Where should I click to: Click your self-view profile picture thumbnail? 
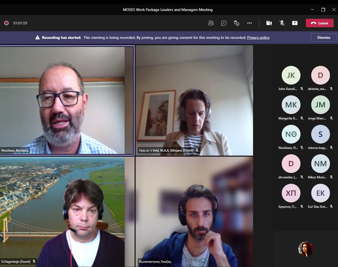click(x=306, y=249)
